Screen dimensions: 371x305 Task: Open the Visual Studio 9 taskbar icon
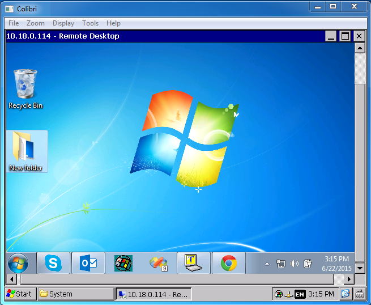coord(159,264)
